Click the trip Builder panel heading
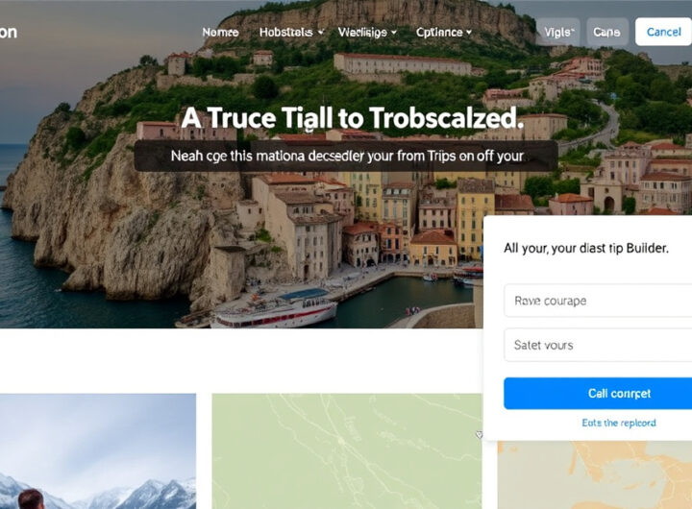This screenshot has height=509, width=692. 586,249
